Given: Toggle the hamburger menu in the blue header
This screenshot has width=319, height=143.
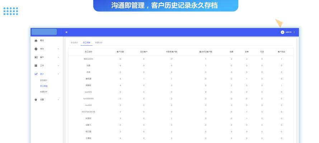Looking at the screenshot, I should [x=66, y=32].
